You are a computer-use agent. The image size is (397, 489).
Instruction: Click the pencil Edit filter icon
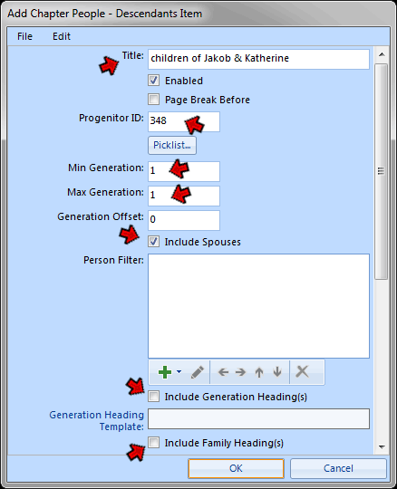198,372
